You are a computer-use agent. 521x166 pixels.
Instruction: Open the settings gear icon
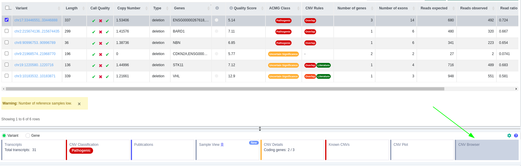click(509, 136)
